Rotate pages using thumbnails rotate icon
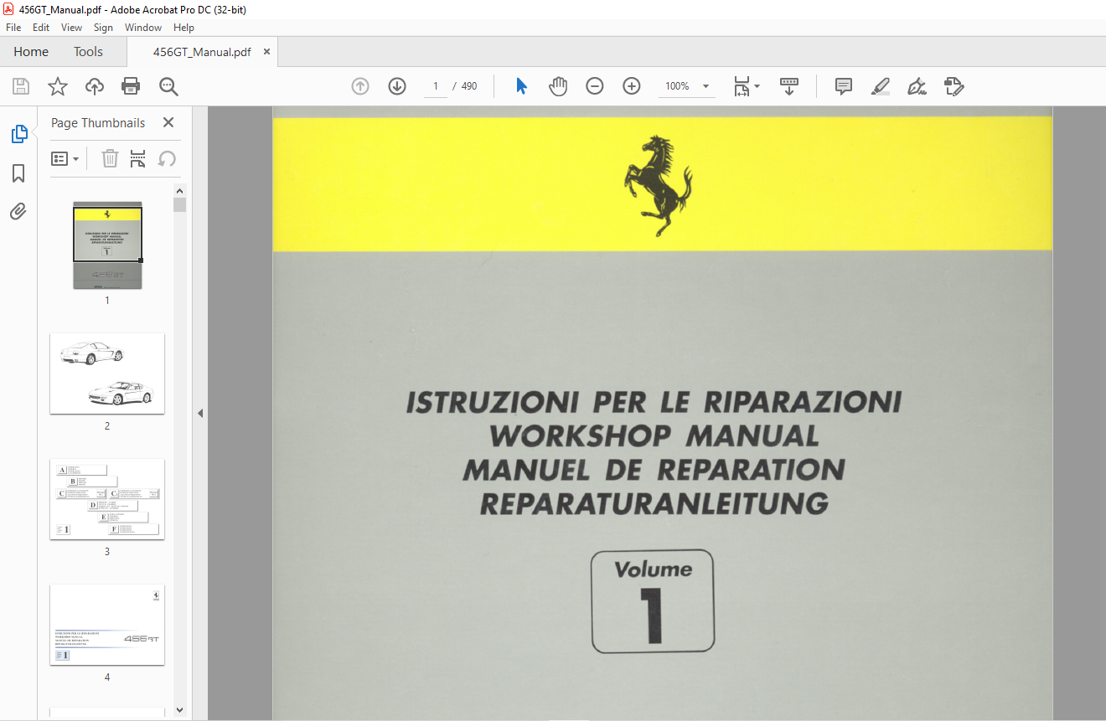Image resolution: width=1106 pixels, height=721 pixels. 167,158
